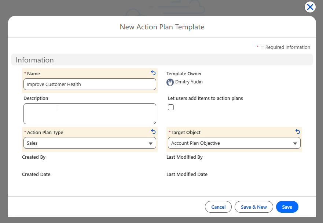Click the Let users add items label
Screen dimensions: 323x223
point(205,98)
